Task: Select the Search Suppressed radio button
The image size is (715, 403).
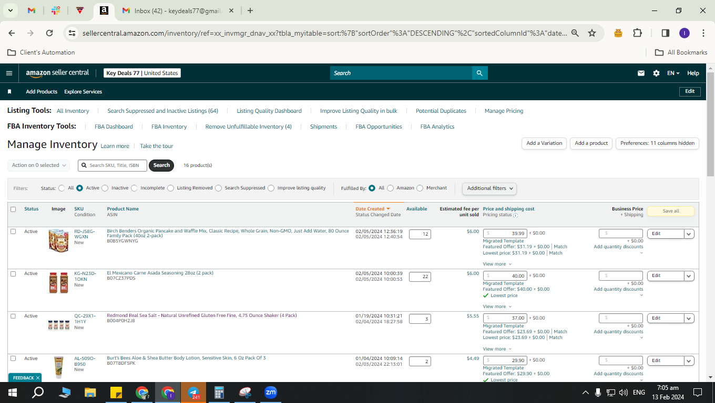Action: pos(219,188)
